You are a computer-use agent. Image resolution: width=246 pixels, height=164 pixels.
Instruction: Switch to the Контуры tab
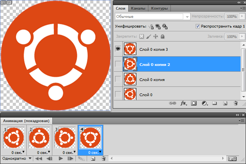pos(159,8)
